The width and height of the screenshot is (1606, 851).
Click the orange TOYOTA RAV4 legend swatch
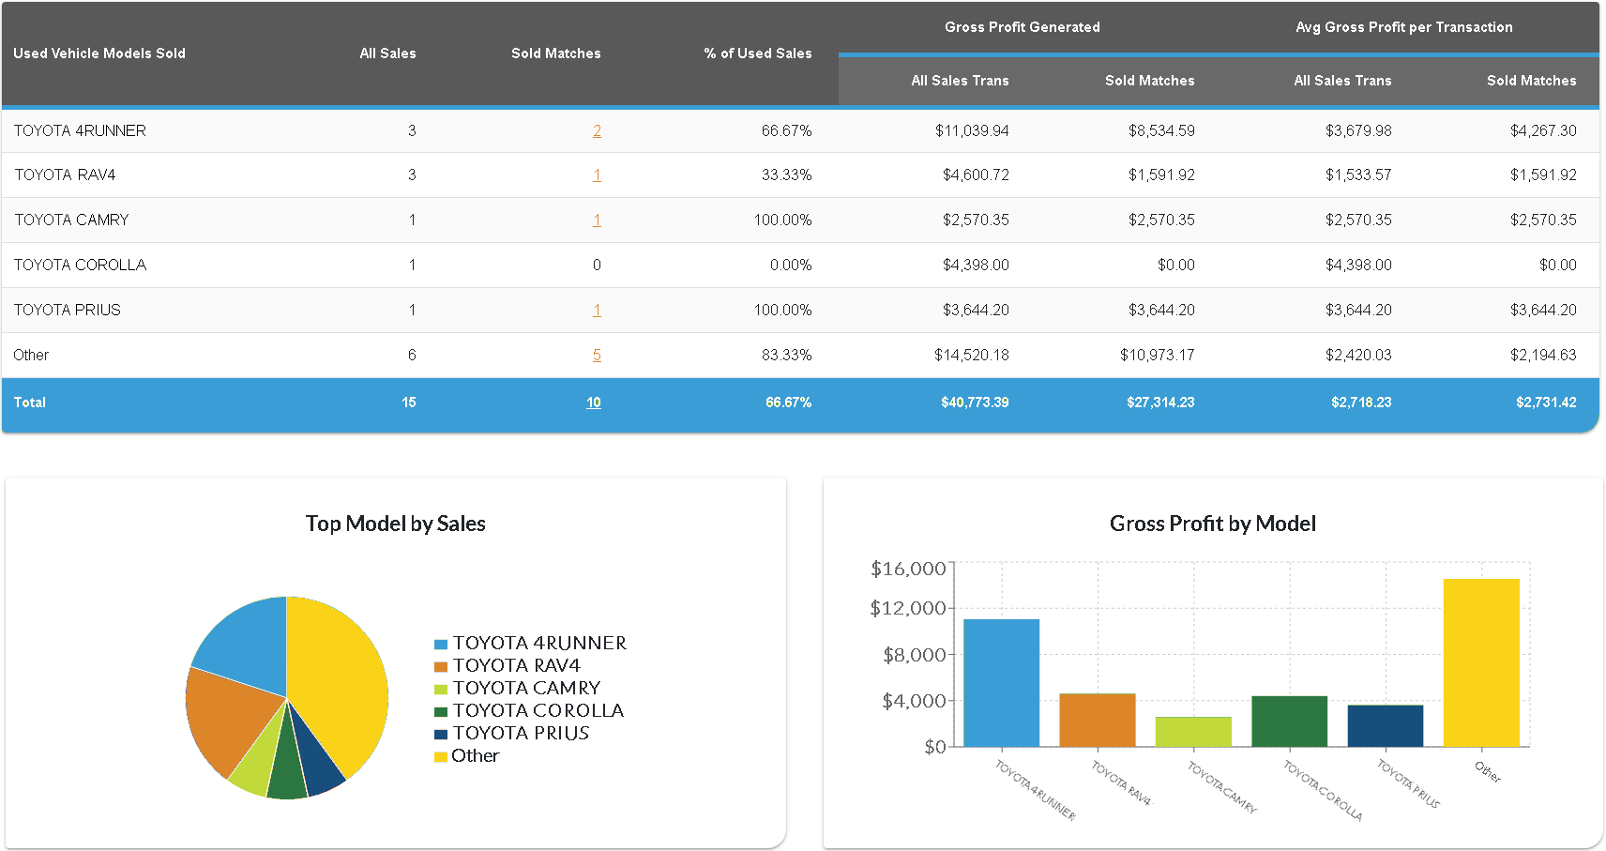pyautogui.click(x=440, y=667)
